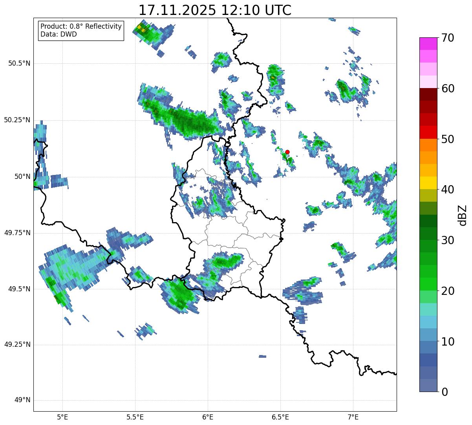Click the 49.25°N latitude label
This screenshot has width=472, height=425.
click(x=17, y=344)
